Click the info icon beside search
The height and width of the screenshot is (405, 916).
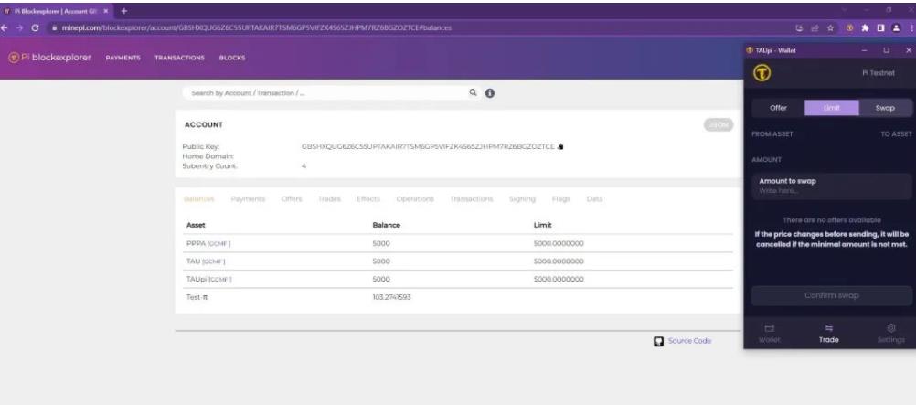489,92
